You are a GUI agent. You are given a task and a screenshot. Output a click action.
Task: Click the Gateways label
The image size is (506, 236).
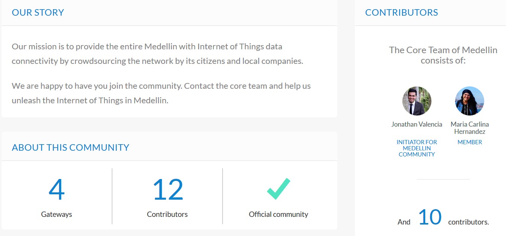(57, 214)
